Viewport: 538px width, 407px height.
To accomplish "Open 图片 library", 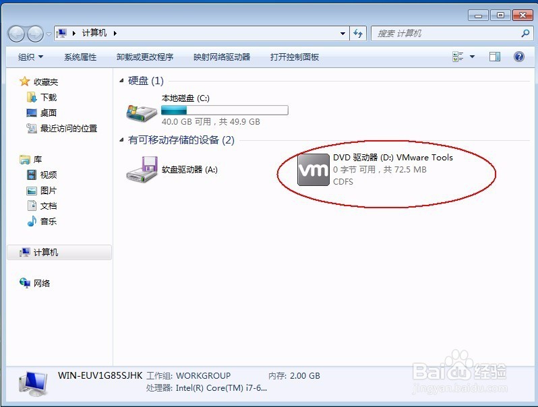I will [49, 190].
